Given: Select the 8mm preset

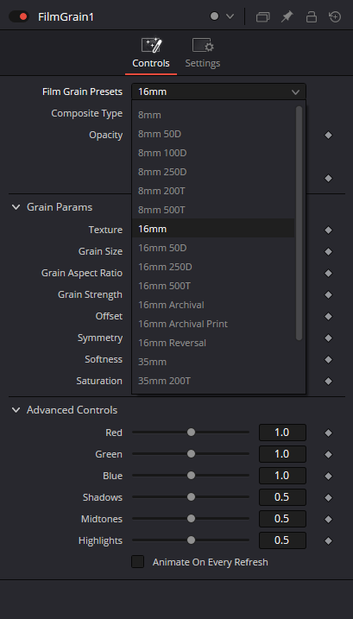Looking at the screenshot, I should (x=213, y=115).
